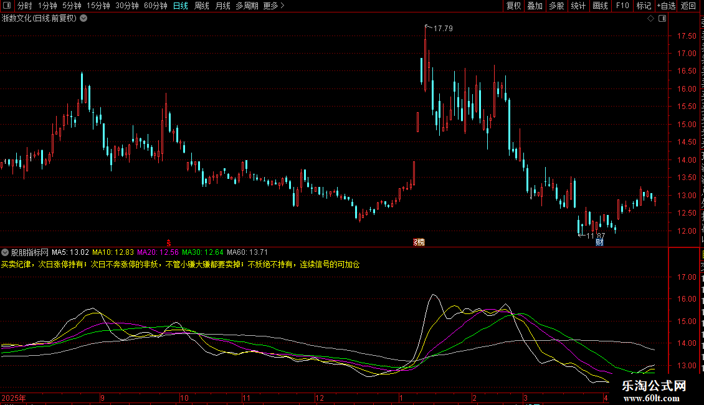Expand the 更多 more periods menu
Image resolution: width=704 pixels, height=405 pixels.
[274, 6]
